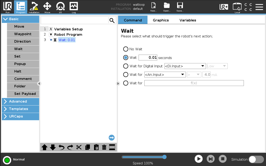
Task: Open the hamburger menu
Action: 259,7
